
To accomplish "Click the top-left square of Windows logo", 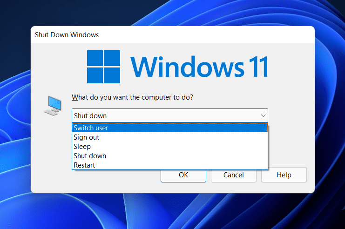I will pos(95,58).
